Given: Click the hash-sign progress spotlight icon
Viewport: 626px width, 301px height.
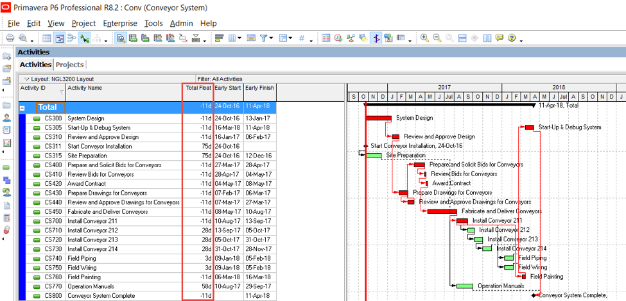Looking at the screenshot, I should [x=302, y=38].
